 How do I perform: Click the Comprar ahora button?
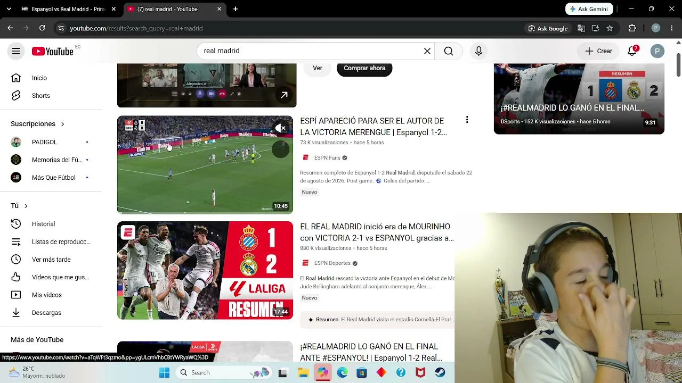coord(364,68)
